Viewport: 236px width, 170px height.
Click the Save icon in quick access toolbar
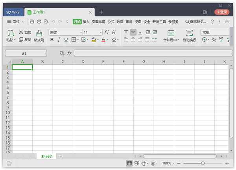click(32, 22)
